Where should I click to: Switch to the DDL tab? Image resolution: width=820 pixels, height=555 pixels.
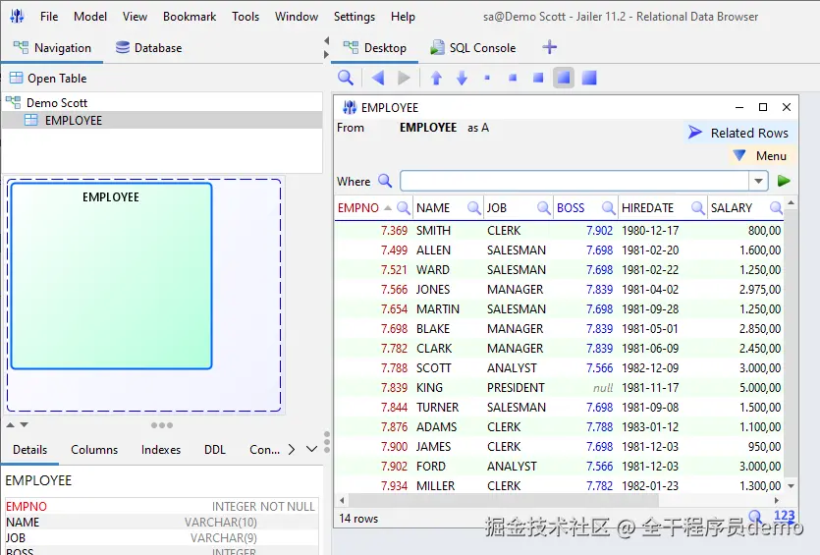click(215, 449)
